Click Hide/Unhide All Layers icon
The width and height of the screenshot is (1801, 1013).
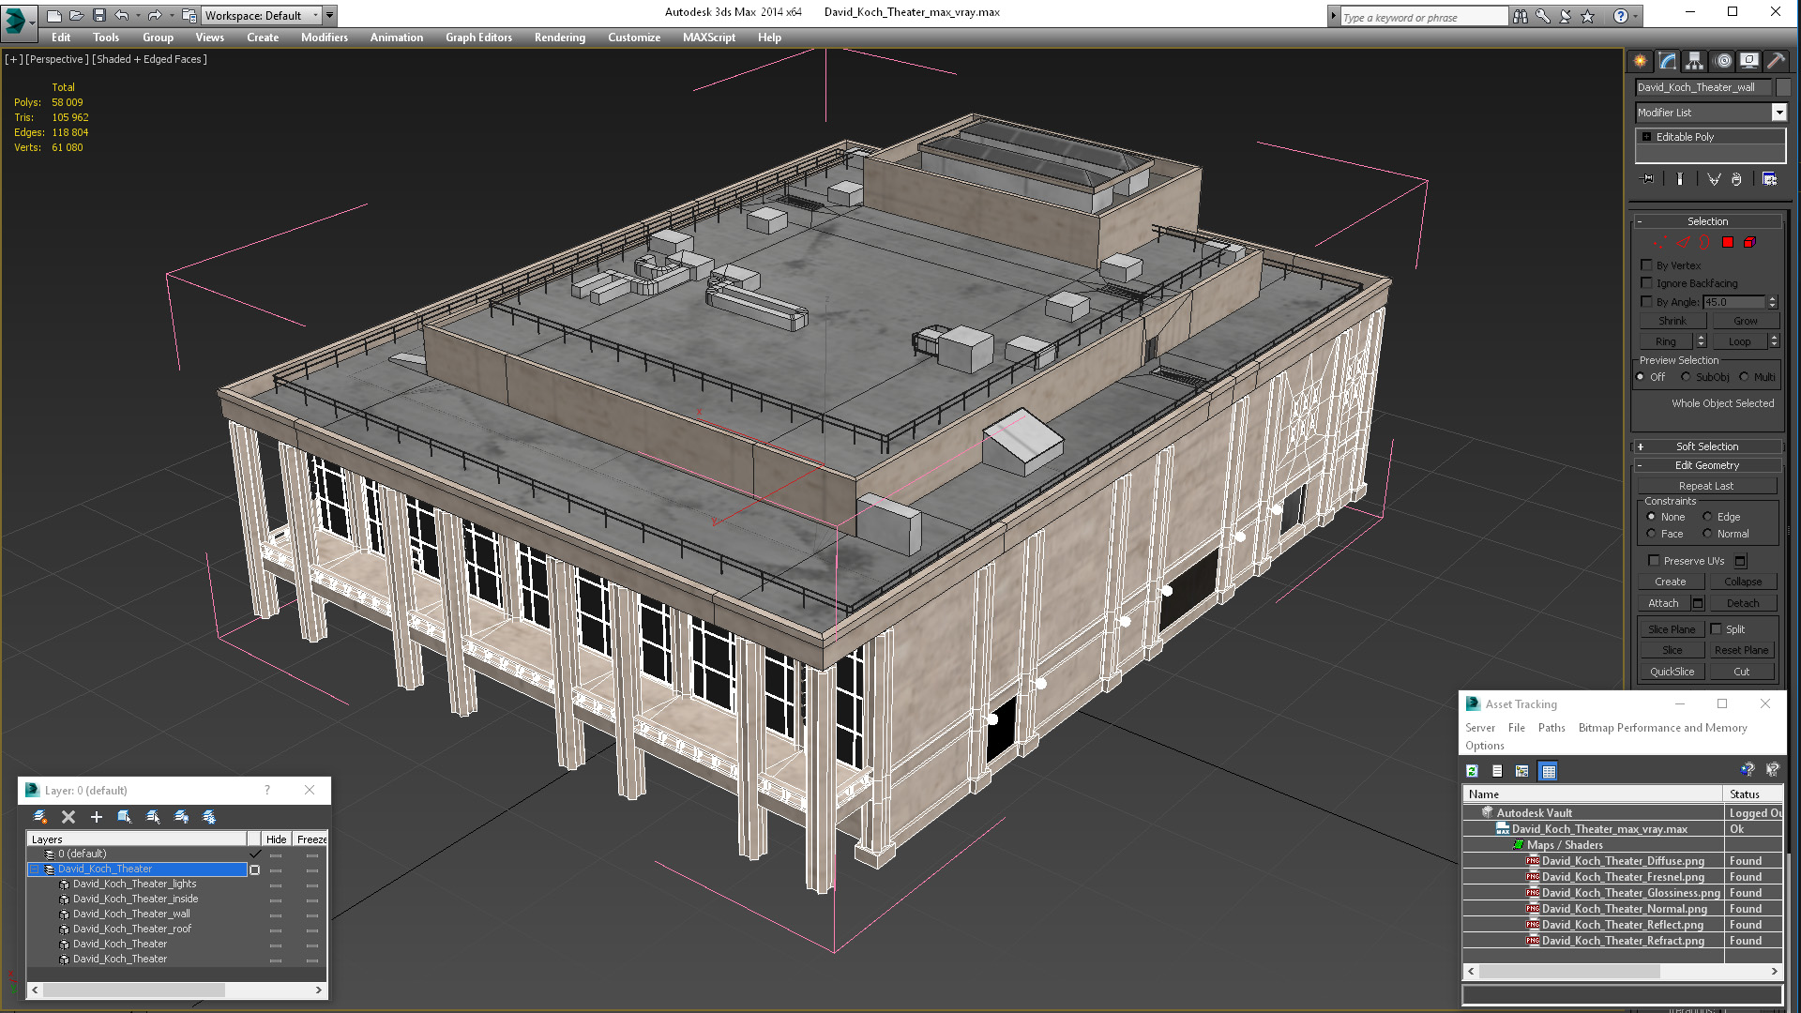(181, 817)
